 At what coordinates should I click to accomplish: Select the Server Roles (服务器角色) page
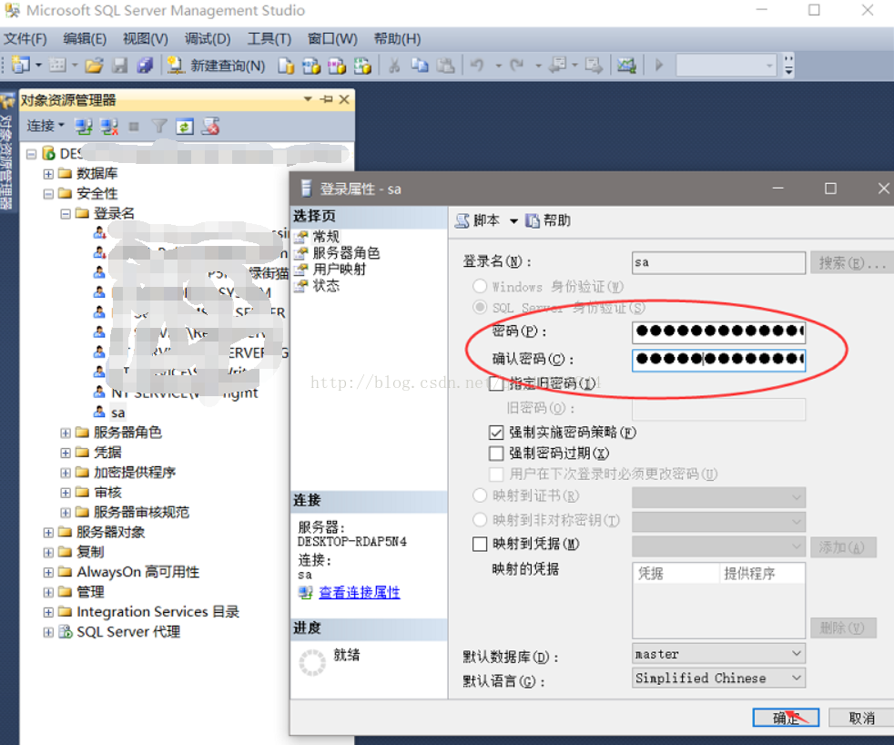[x=346, y=252]
